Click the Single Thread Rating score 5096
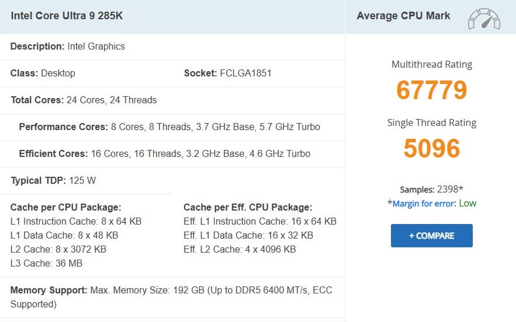The height and width of the screenshot is (322, 516). 431,149
